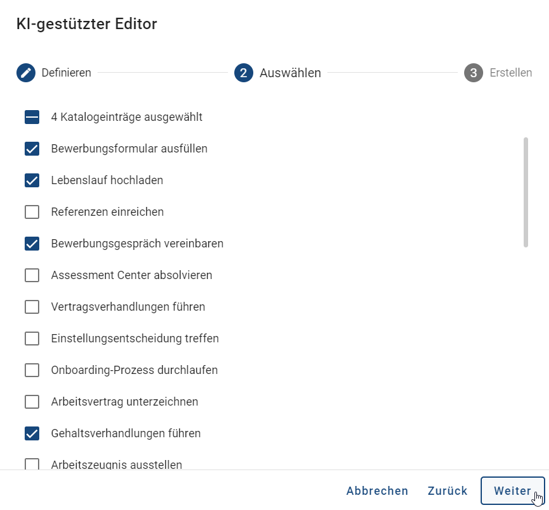Click the indeterminate master selection checkbox

pos(32,116)
